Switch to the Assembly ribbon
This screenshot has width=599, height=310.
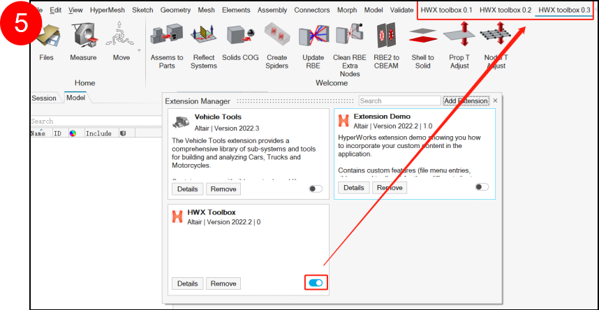click(272, 10)
